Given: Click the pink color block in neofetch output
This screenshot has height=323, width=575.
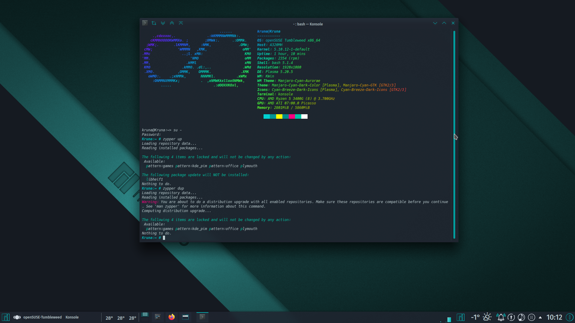Looking at the screenshot, I should click(292, 117).
